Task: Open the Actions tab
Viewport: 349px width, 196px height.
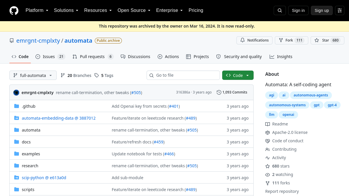Action: [x=168, y=57]
